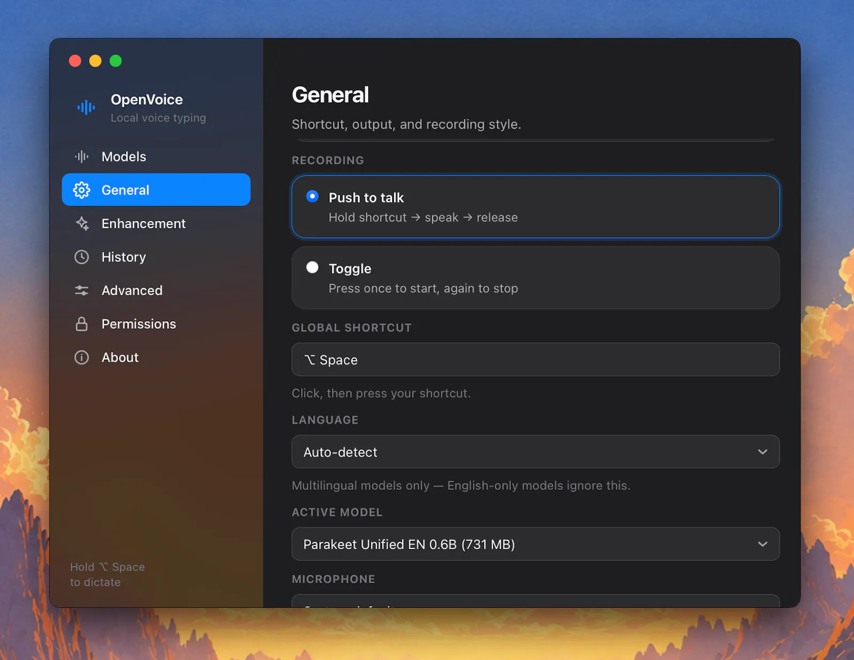Select the Push to talk radio button
The image size is (854, 660).
312,196
